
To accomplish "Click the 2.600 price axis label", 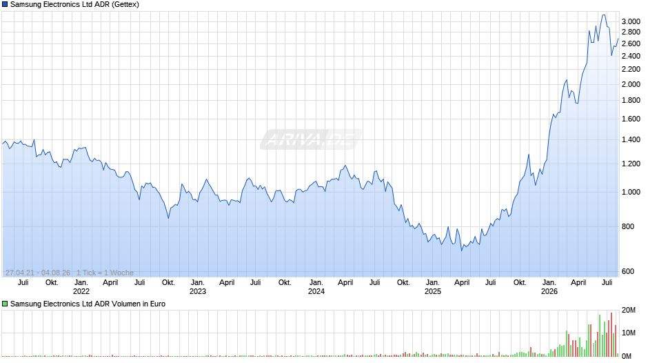I will 631,44.
